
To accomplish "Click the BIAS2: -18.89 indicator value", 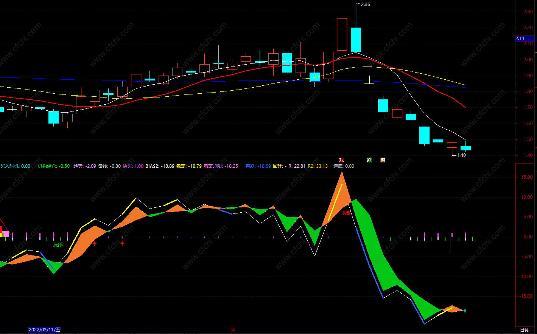I will [160, 166].
